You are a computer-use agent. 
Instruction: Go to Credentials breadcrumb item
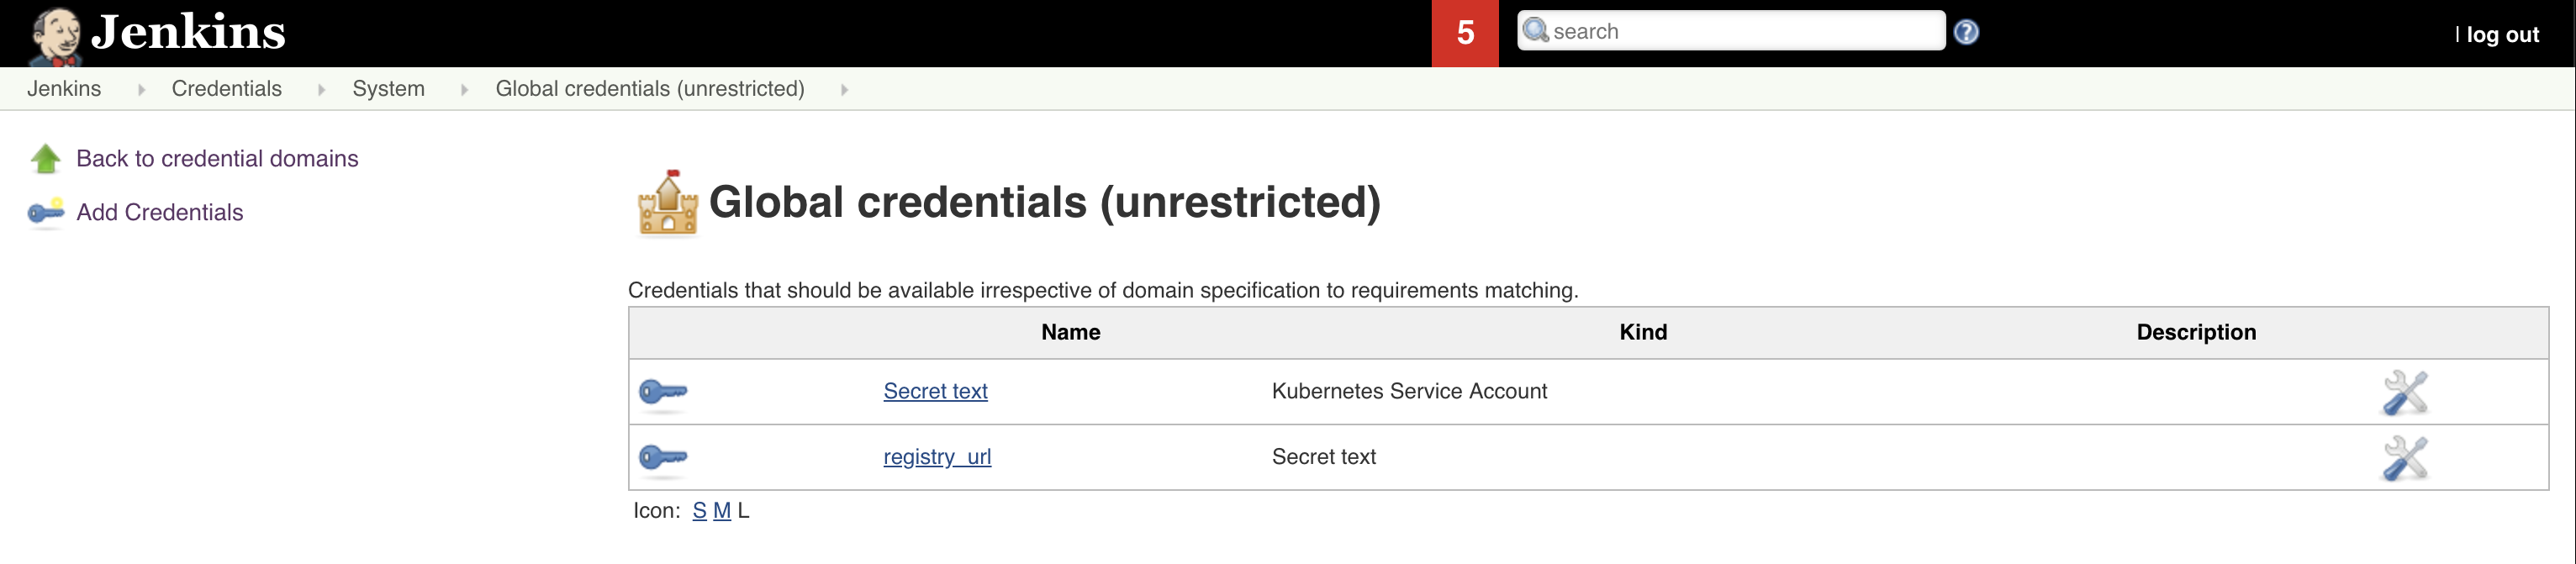click(x=227, y=88)
